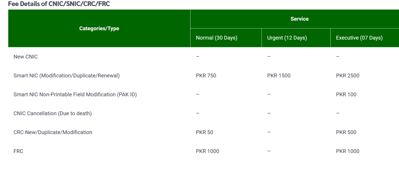
Task: Click the PKR 50 fee cell
Action: 204,132
